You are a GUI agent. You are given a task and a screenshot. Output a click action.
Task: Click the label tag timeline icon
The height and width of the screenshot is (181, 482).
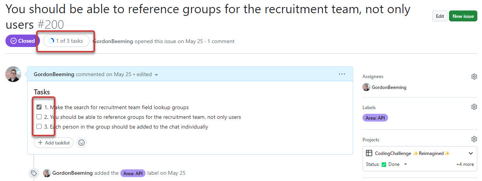tap(34, 173)
